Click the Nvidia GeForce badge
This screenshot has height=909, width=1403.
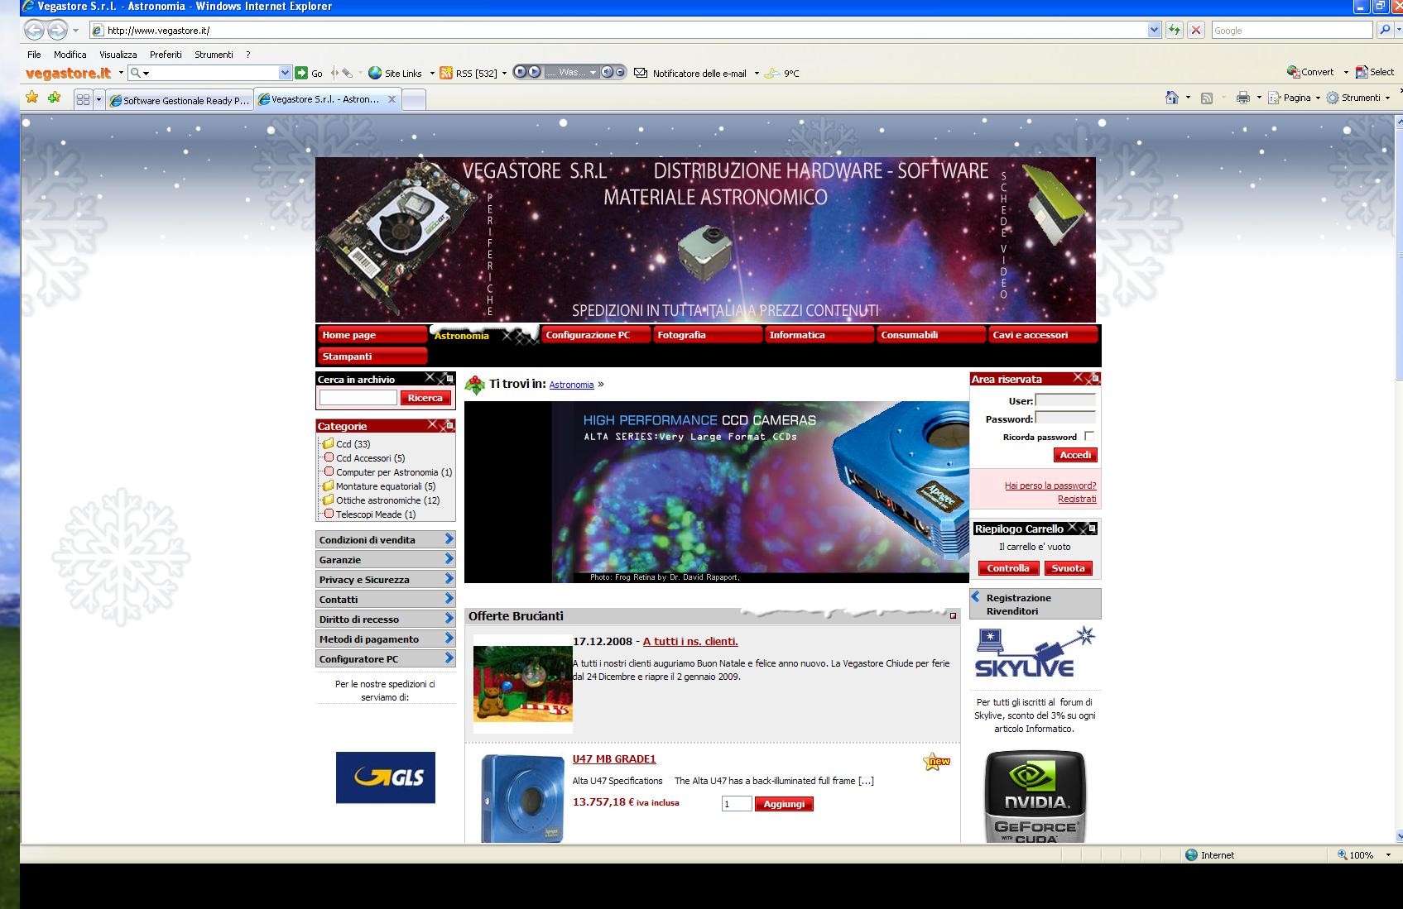click(1035, 797)
